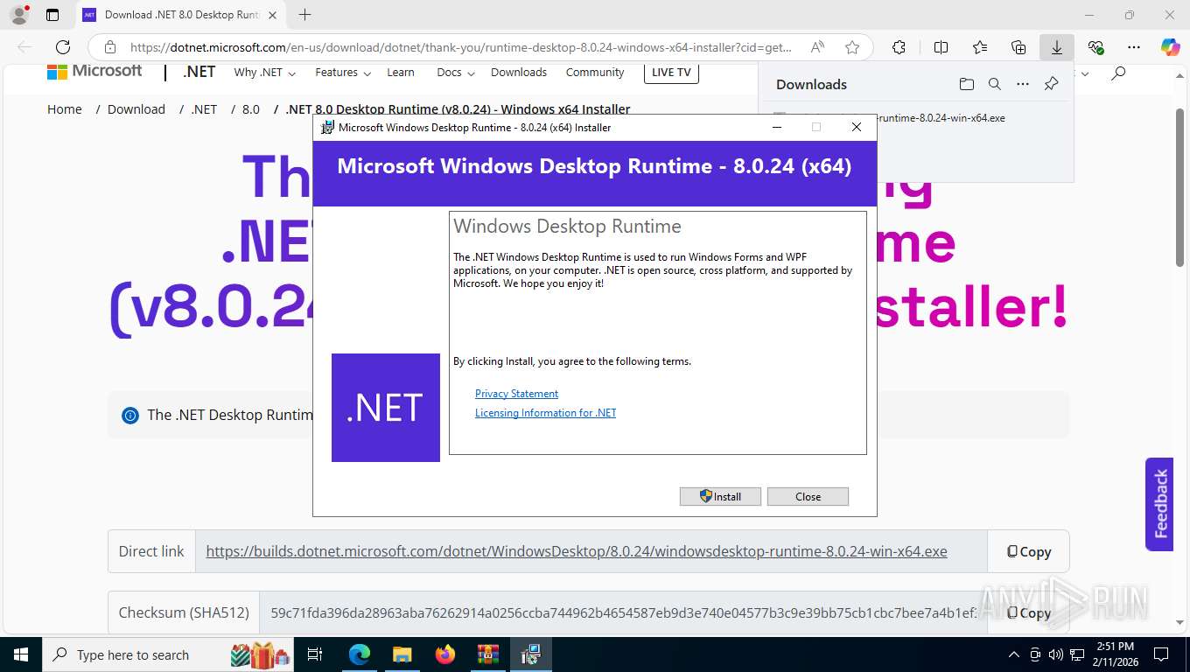The image size is (1190, 672).
Task: Show hidden system tray icons
Action: tap(1014, 654)
